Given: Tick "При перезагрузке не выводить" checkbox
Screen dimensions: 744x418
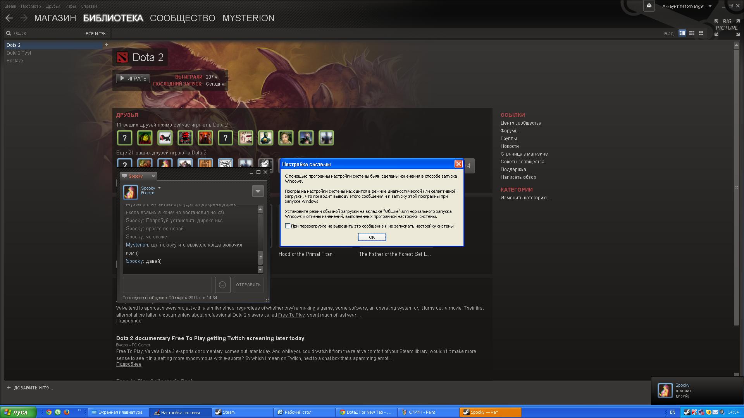Looking at the screenshot, I should tap(288, 226).
